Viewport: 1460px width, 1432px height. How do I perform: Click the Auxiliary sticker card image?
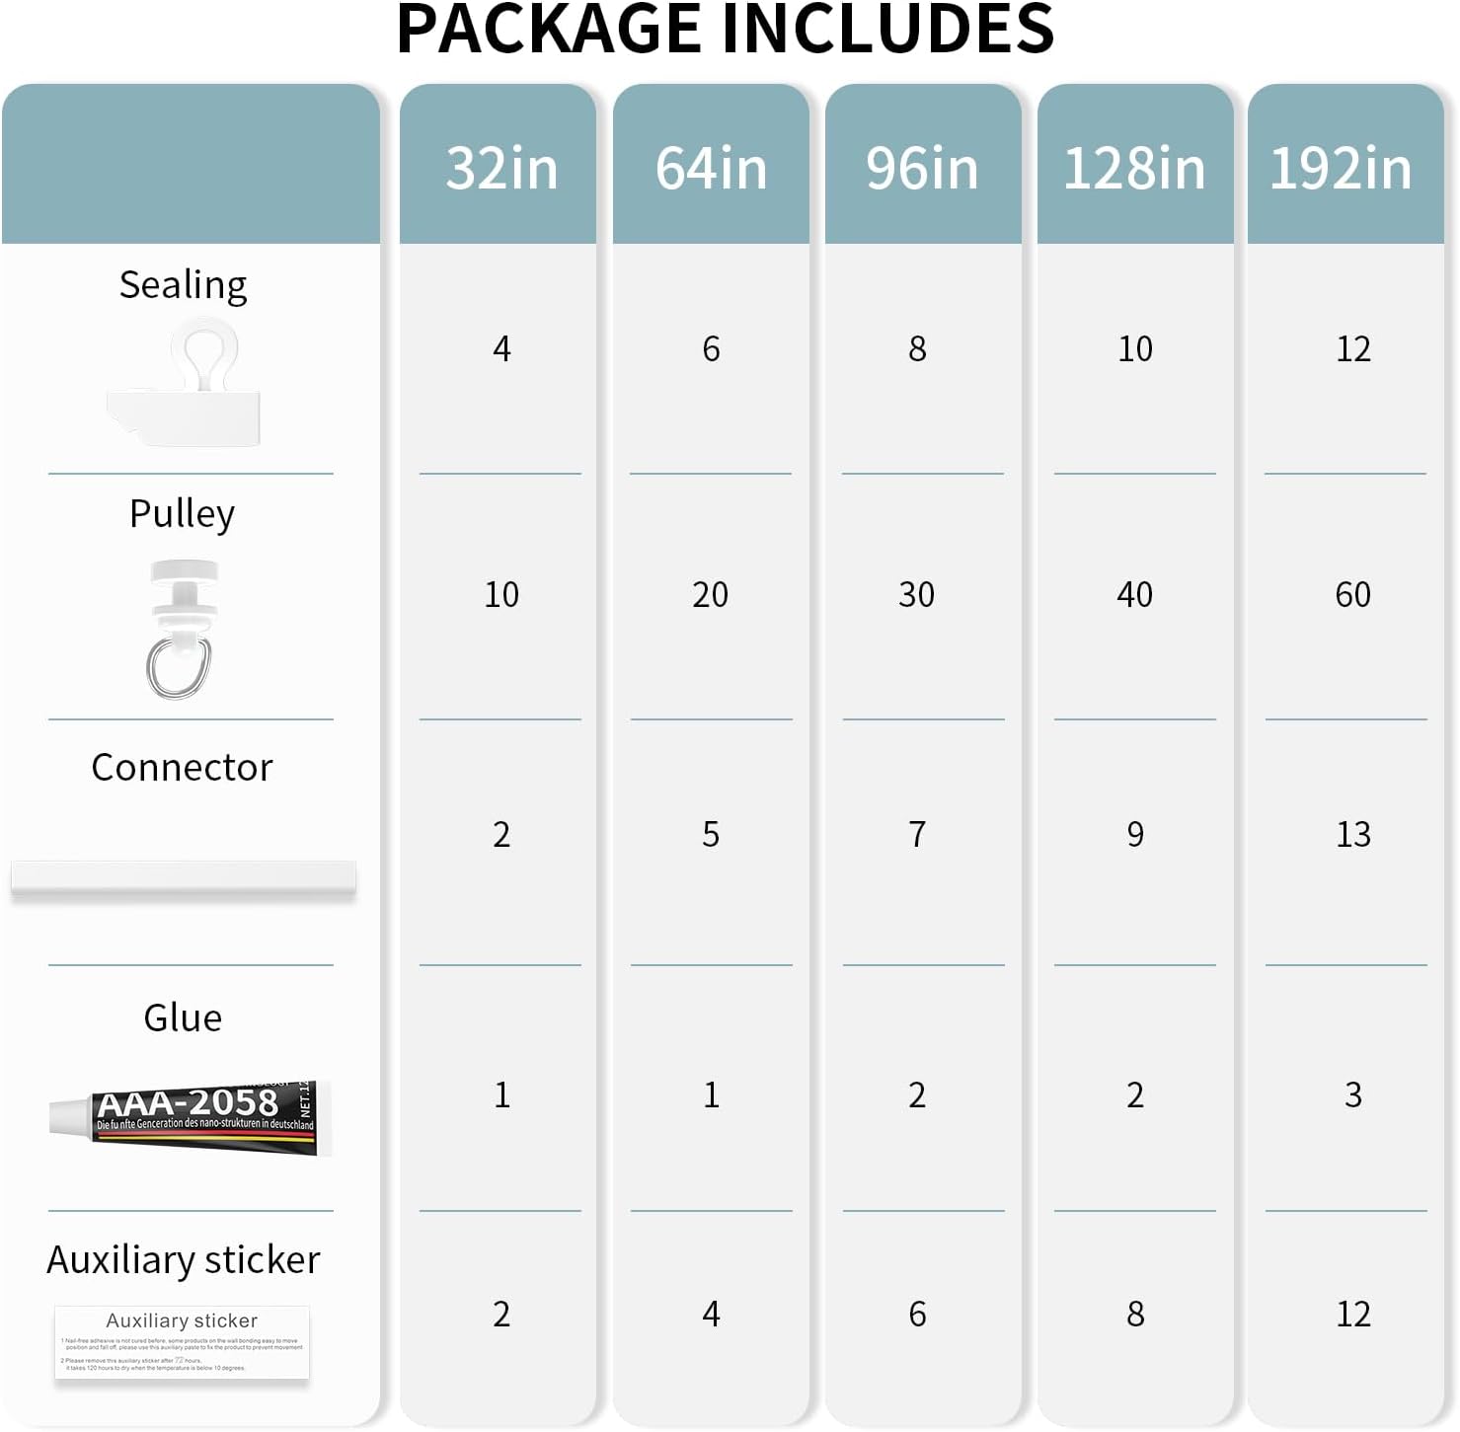pos(183,1343)
